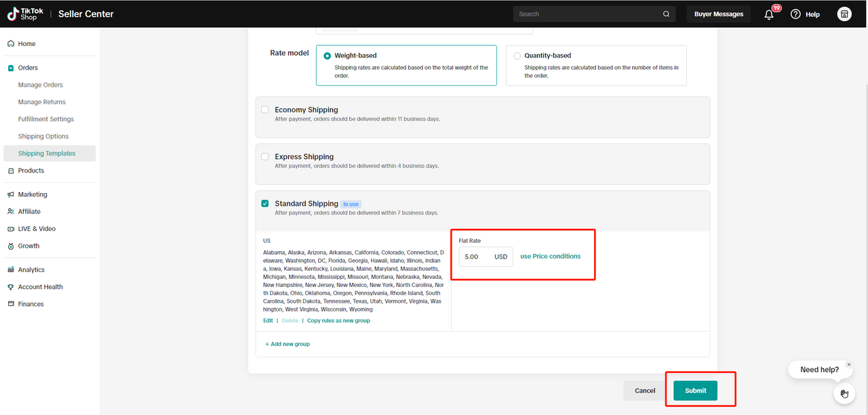This screenshot has height=415, width=868.
Task: Click the search magnifier icon
Action: pos(667,14)
